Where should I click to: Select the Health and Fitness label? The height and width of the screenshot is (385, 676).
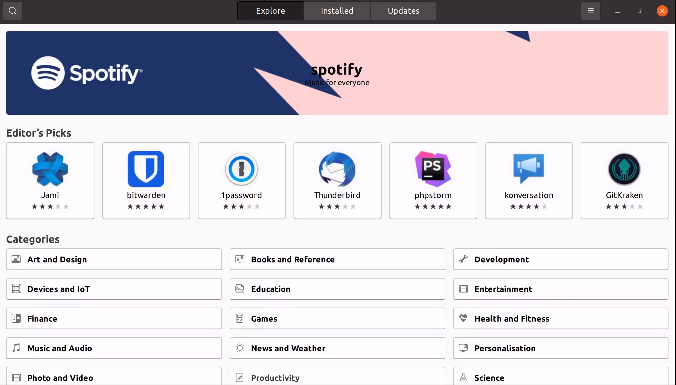pyautogui.click(x=512, y=319)
